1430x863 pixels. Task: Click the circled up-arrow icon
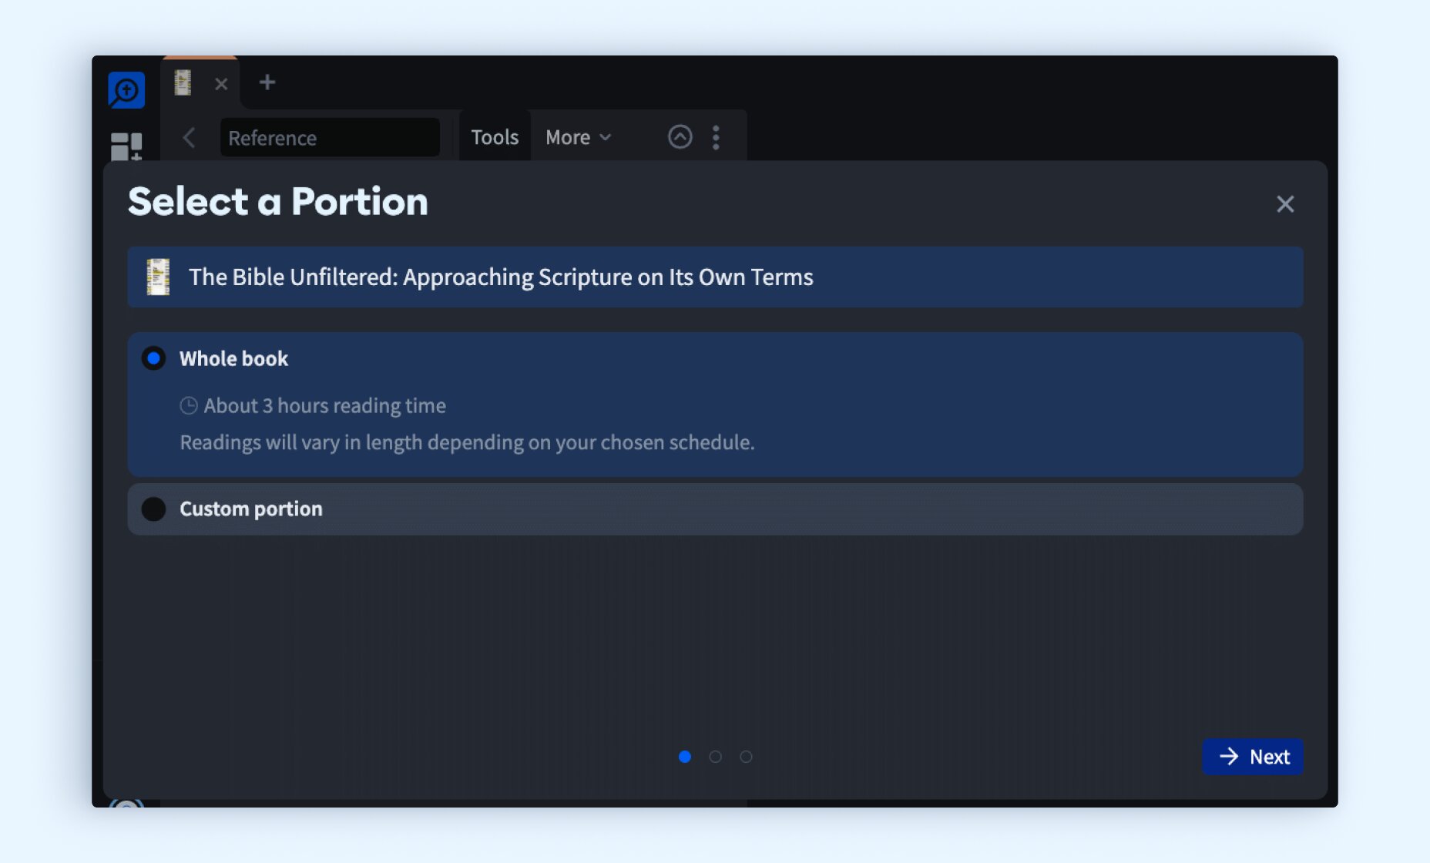coord(680,137)
